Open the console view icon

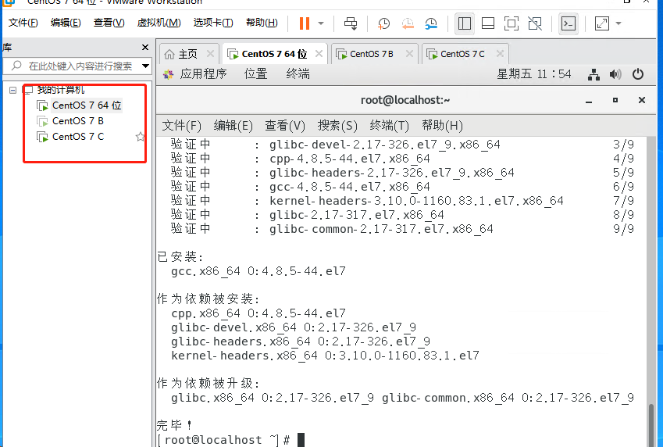(569, 23)
